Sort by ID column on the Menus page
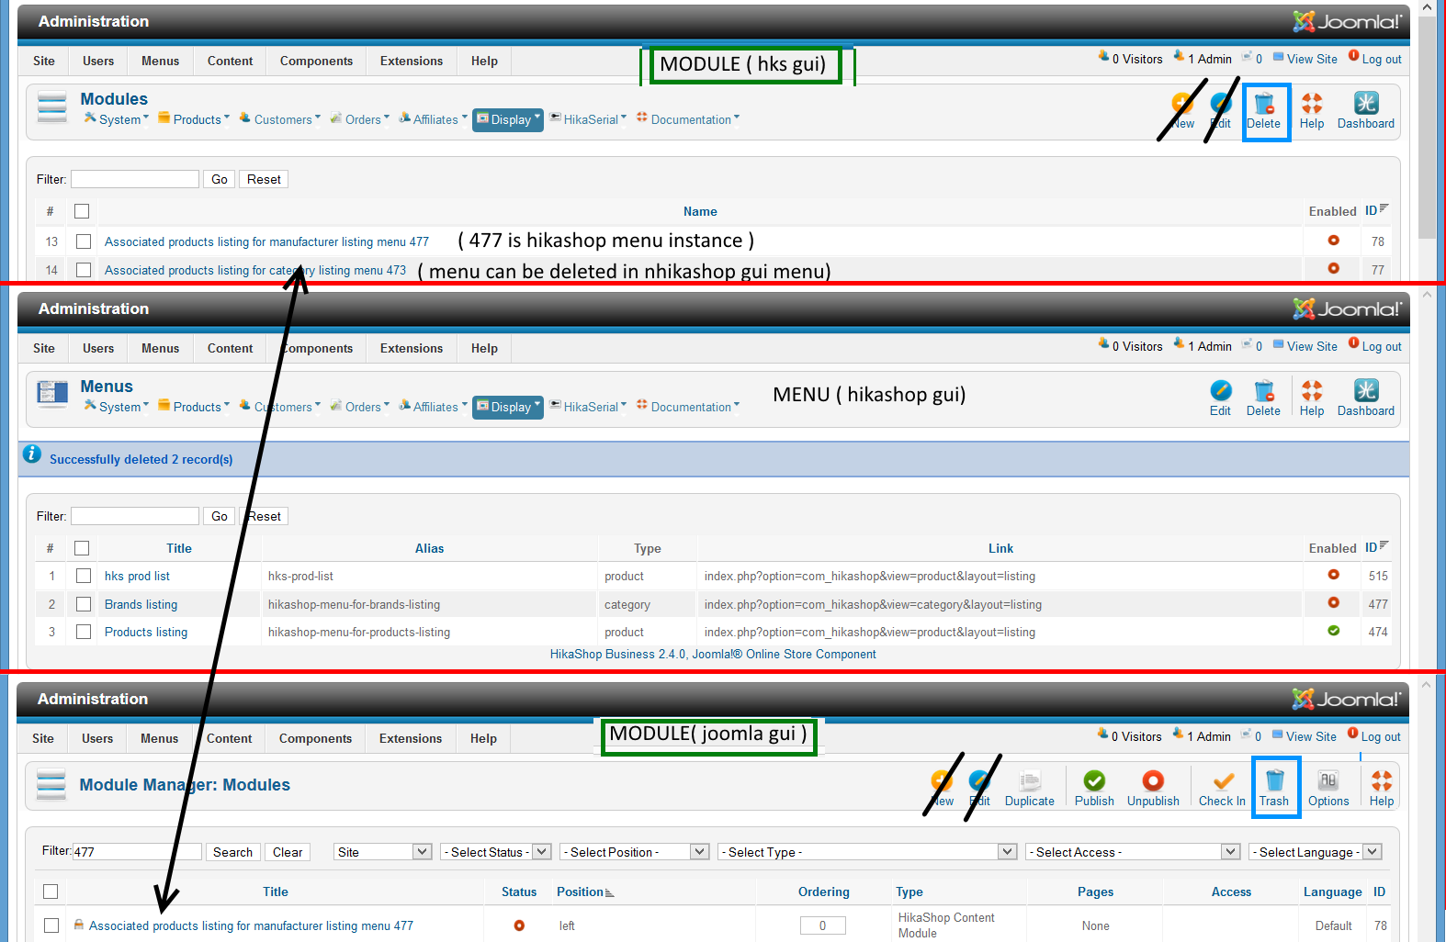Image resolution: width=1446 pixels, height=942 pixels. (x=1376, y=547)
